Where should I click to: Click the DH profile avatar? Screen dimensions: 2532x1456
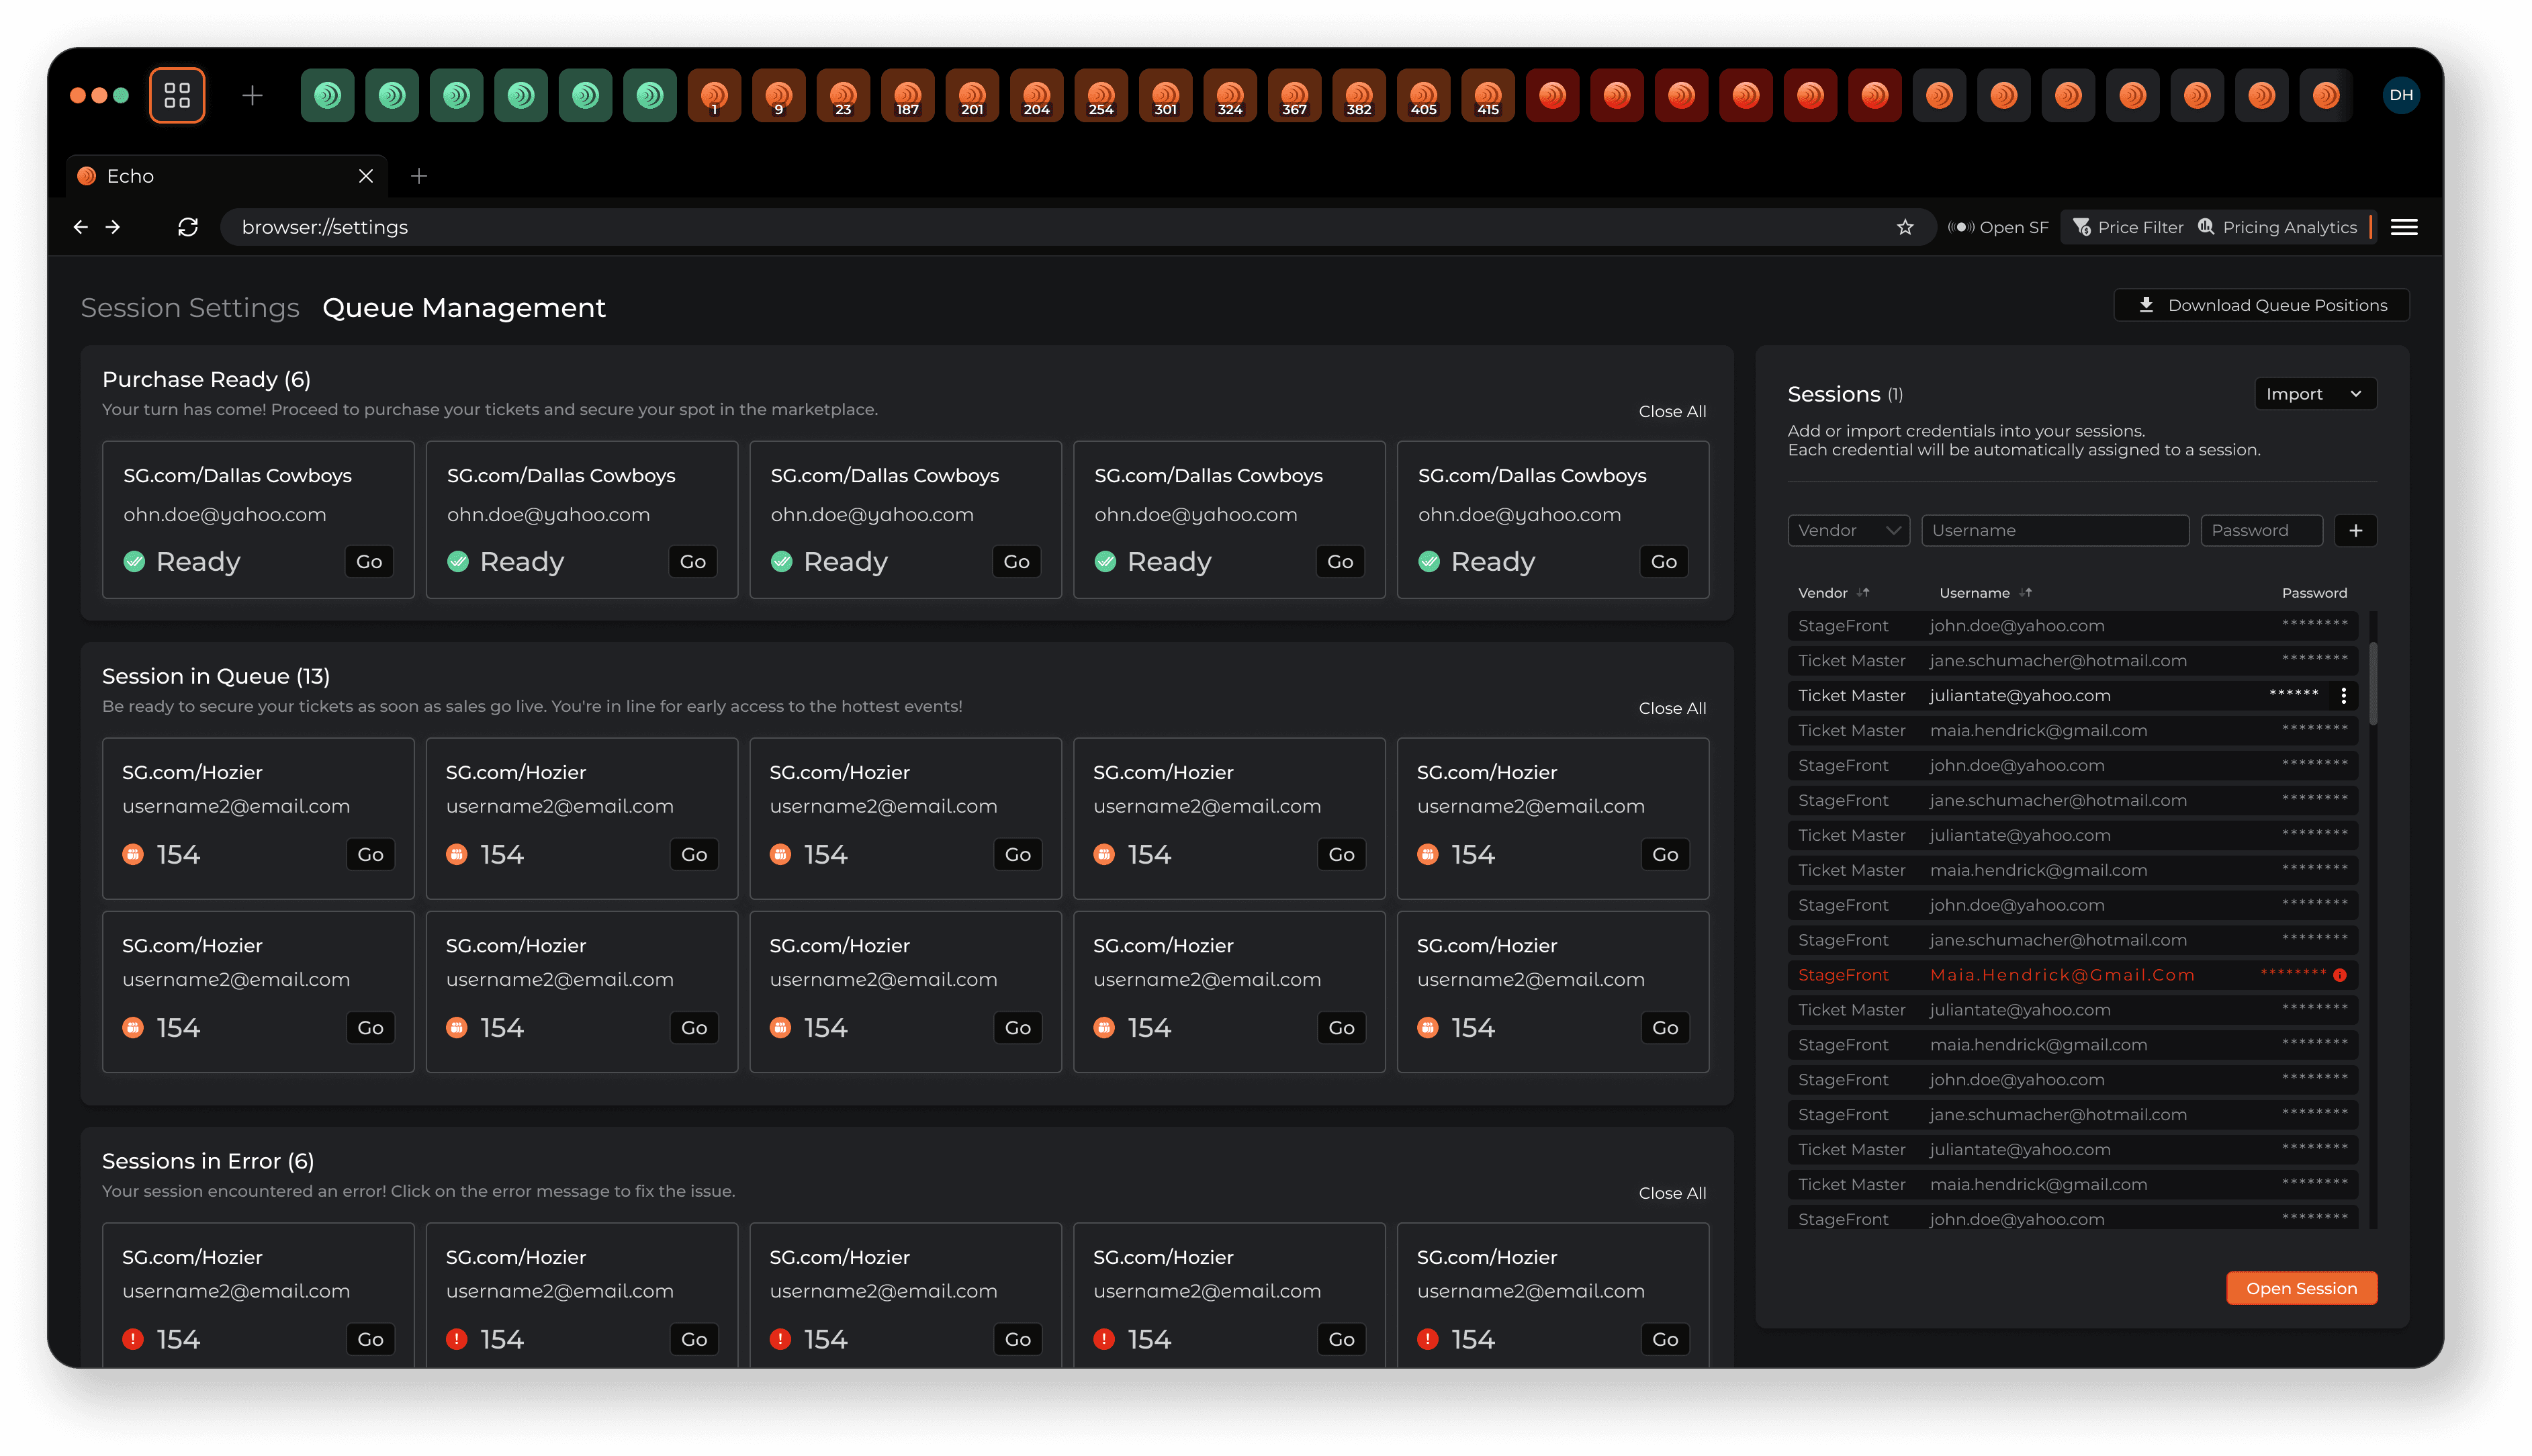[x=2401, y=95]
